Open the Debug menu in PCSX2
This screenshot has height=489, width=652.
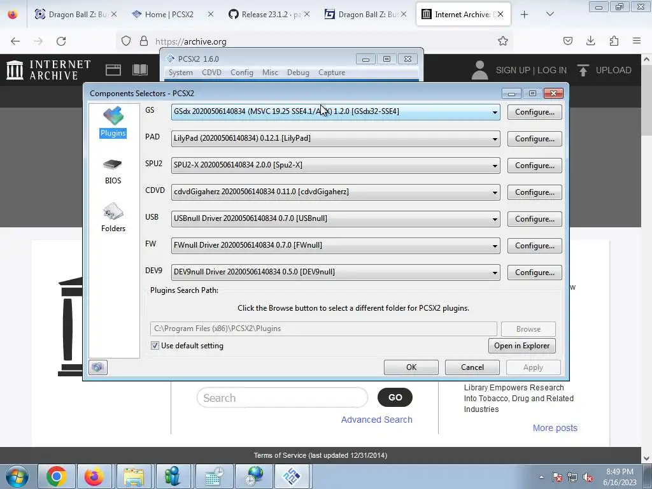pos(298,73)
